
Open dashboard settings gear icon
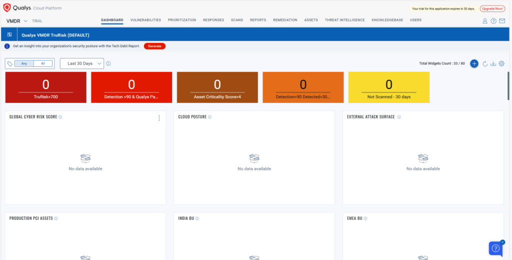click(501, 63)
